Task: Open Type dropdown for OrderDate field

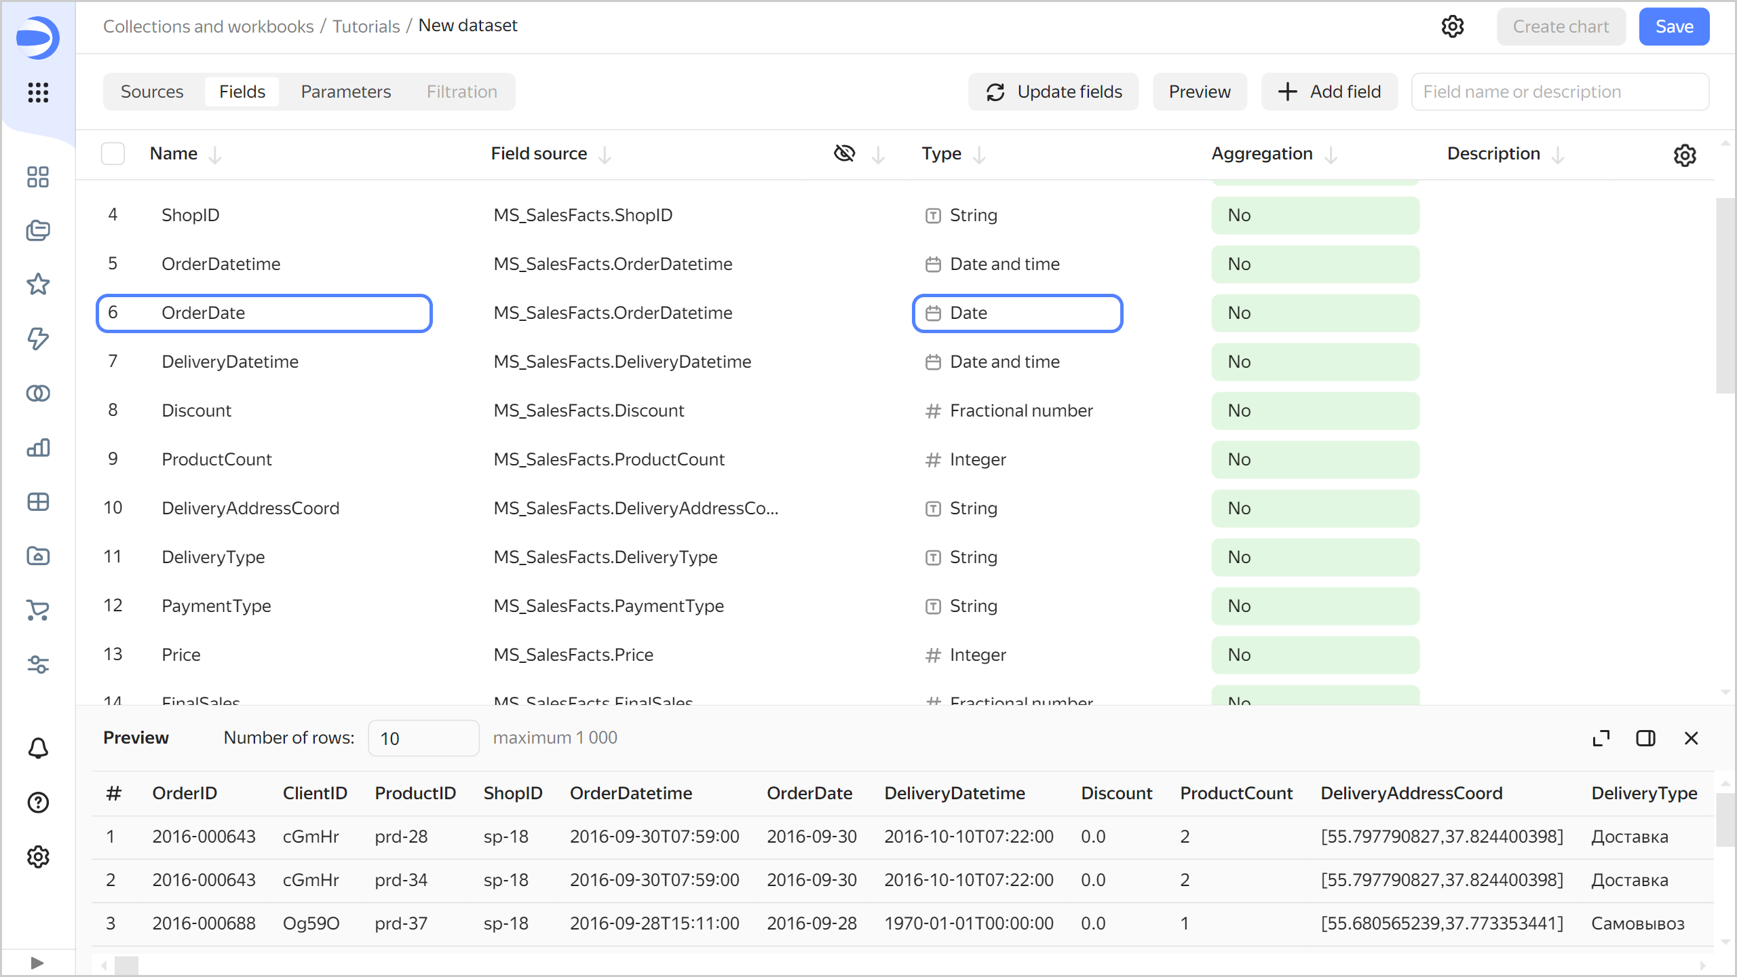Action: point(1017,313)
